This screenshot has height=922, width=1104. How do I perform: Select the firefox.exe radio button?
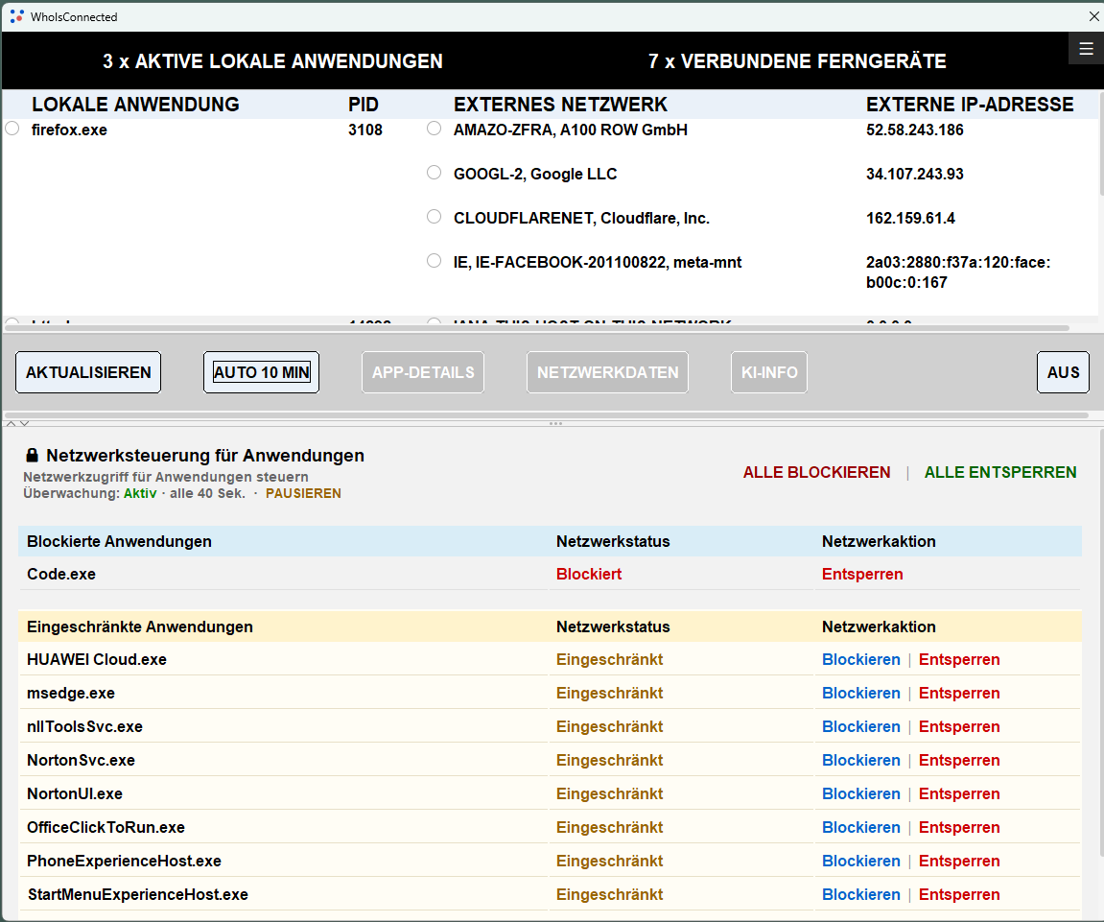click(x=12, y=129)
